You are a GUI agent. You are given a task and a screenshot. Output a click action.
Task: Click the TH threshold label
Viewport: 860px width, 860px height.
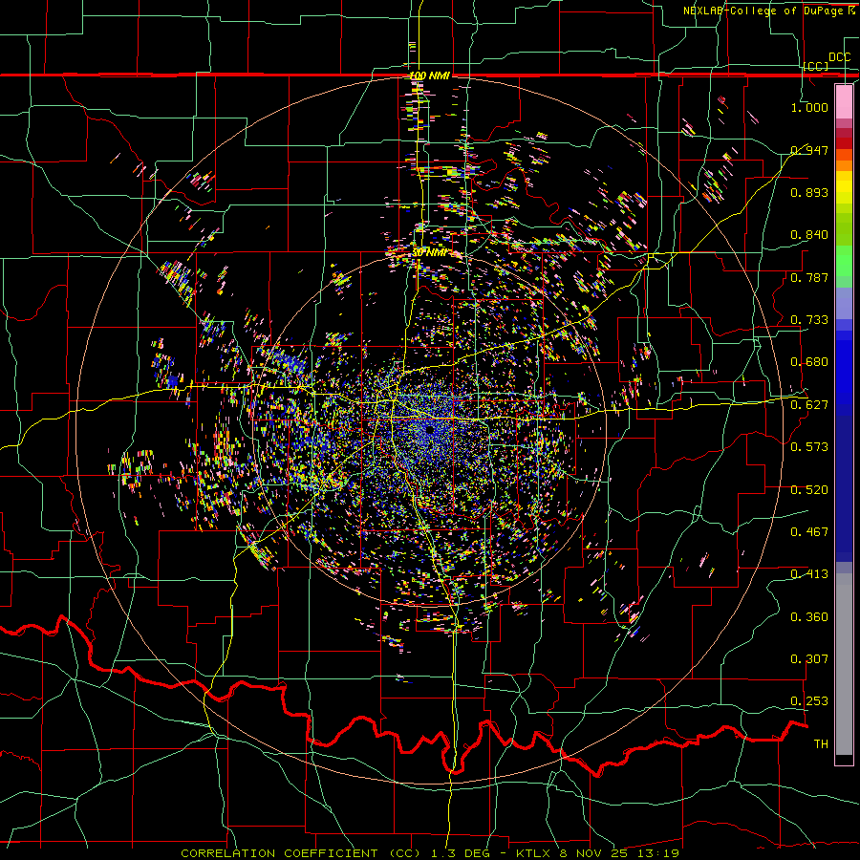tap(821, 744)
